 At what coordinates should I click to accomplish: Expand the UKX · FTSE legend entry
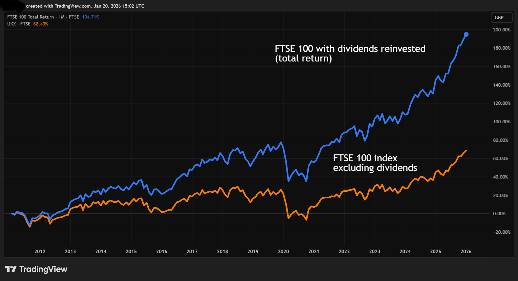(18, 24)
